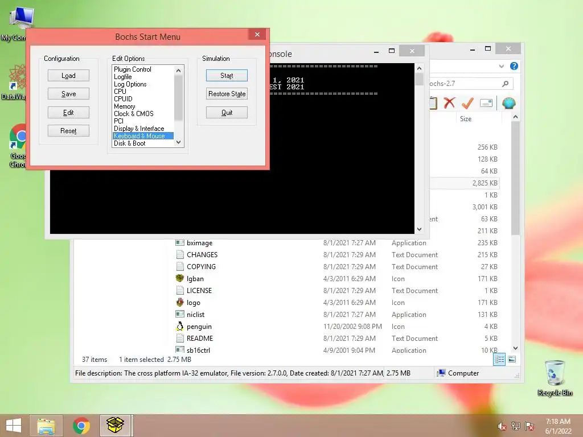Open the Google Chrome desktop shortcut
The height and width of the screenshot is (437, 583).
[18, 146]
